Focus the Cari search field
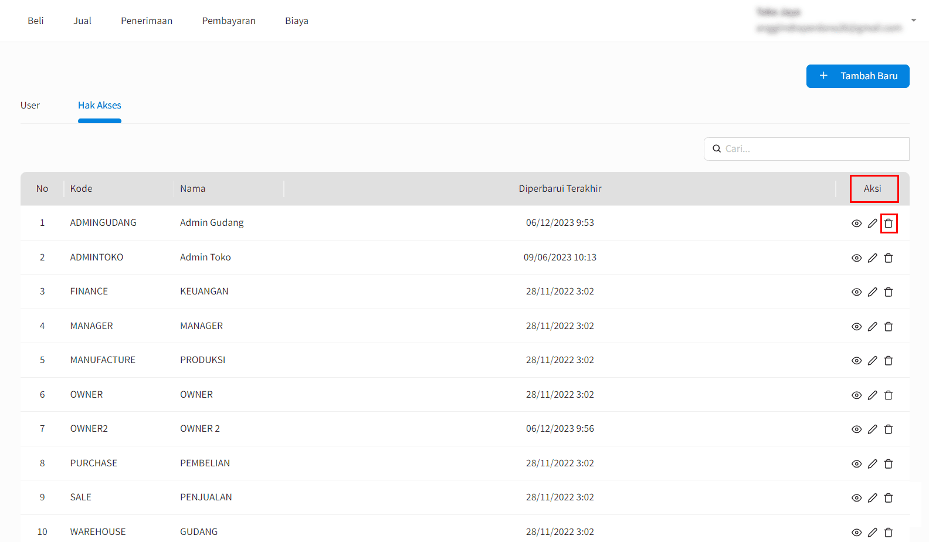The image size is (929, 542). pyautogui.click(x=812, y=149)
